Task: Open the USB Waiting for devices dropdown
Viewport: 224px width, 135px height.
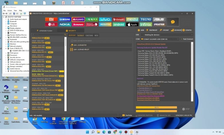Action: pos(167,35)
